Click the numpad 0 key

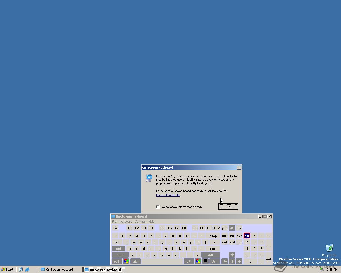click(250, 261)
